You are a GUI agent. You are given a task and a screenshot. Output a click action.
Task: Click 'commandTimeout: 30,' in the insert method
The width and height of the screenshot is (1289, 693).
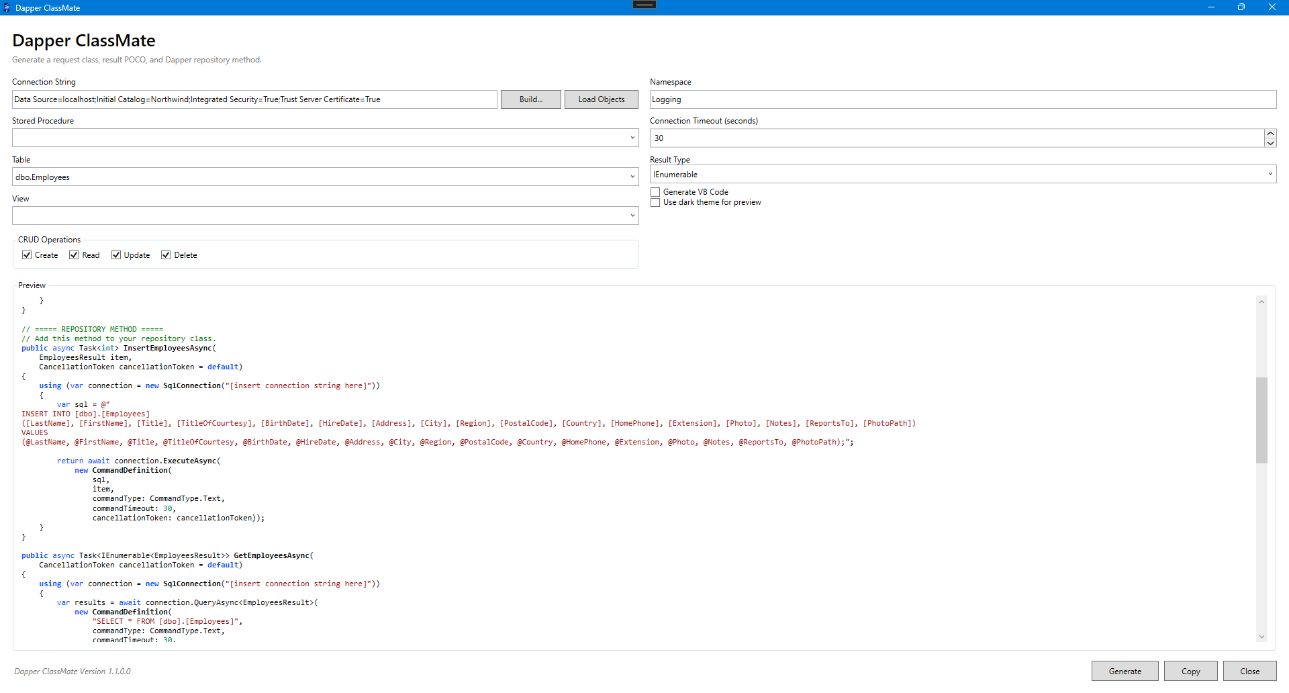click(x=134, y=508)
